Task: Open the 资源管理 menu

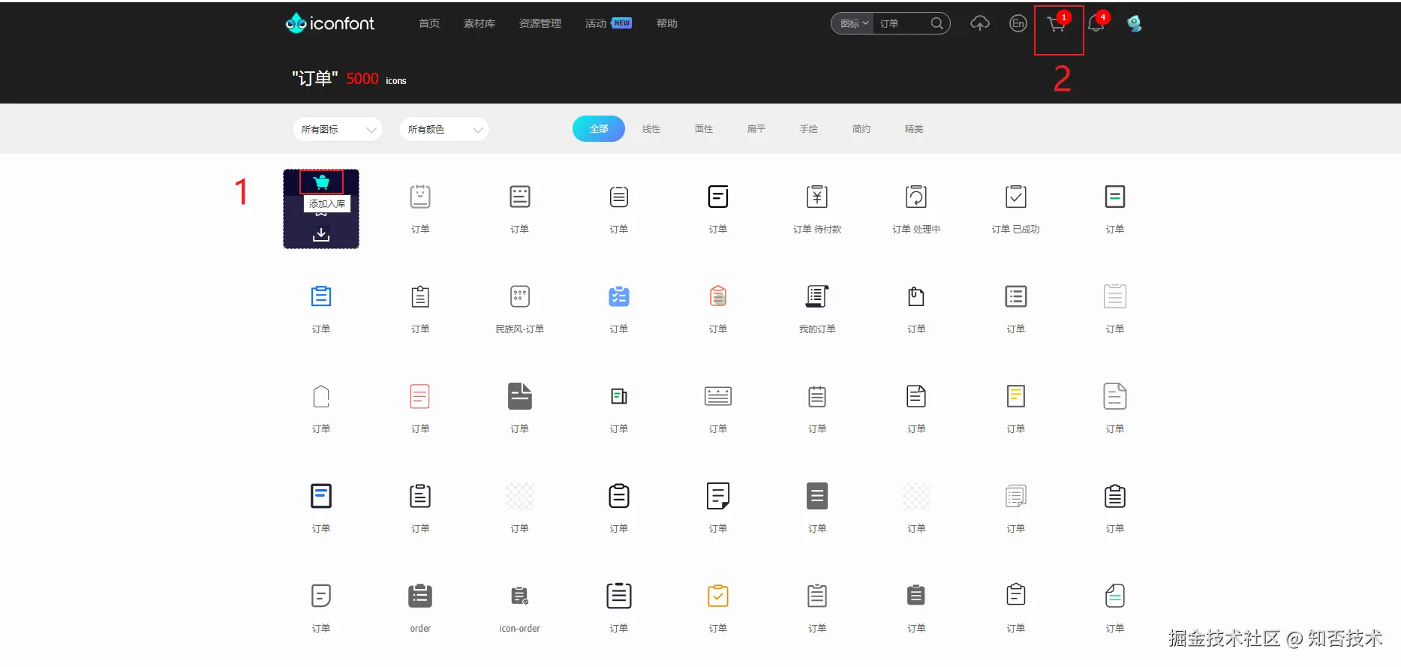Action: [540, 23]
